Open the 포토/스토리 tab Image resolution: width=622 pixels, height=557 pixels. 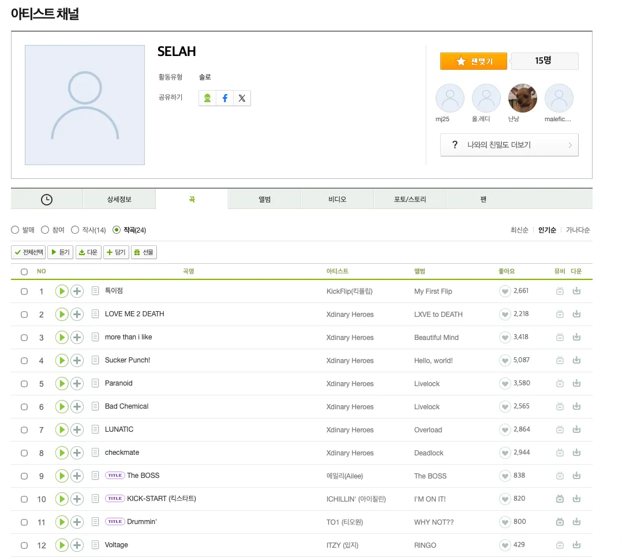pyautogui.click(x=410, y=199)
